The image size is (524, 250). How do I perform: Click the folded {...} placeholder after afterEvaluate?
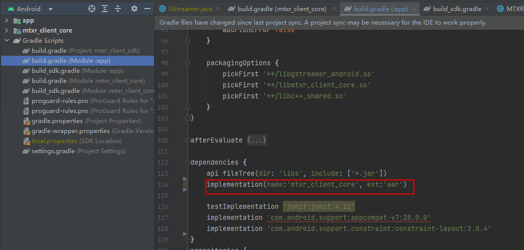(257, 140)
